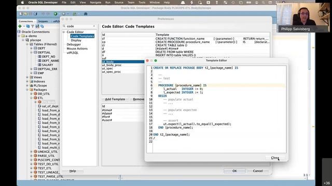This screenshot has width=332, height=186.
Task: Open the File menu
Action: coord(64,3)
